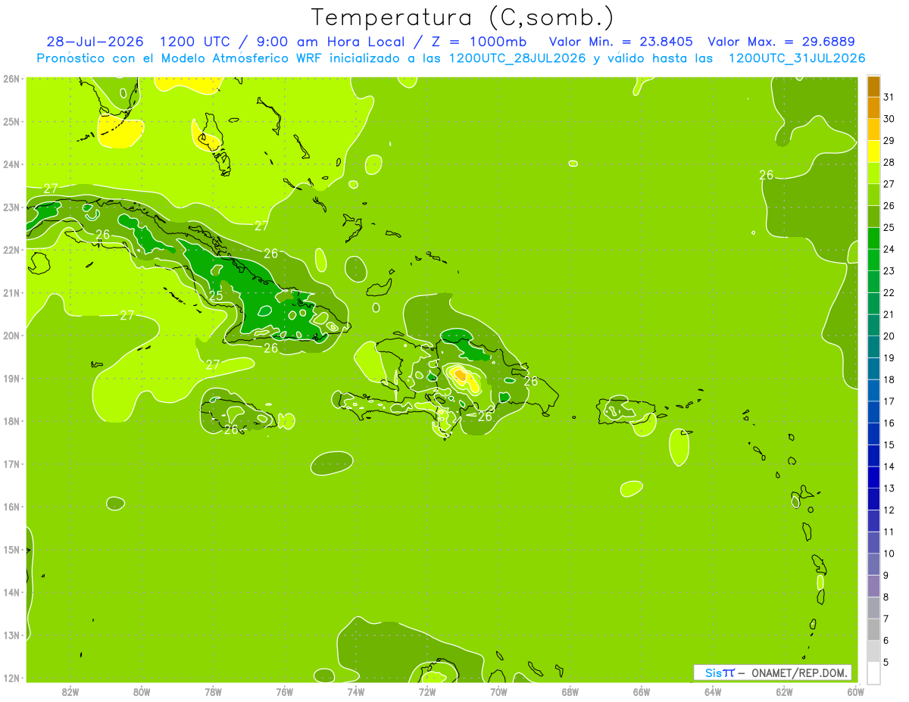Select the purple colorbar segment between 9 and 10
Image resolution: width=909 pixels, height=702 pixels.
[873, 564]
